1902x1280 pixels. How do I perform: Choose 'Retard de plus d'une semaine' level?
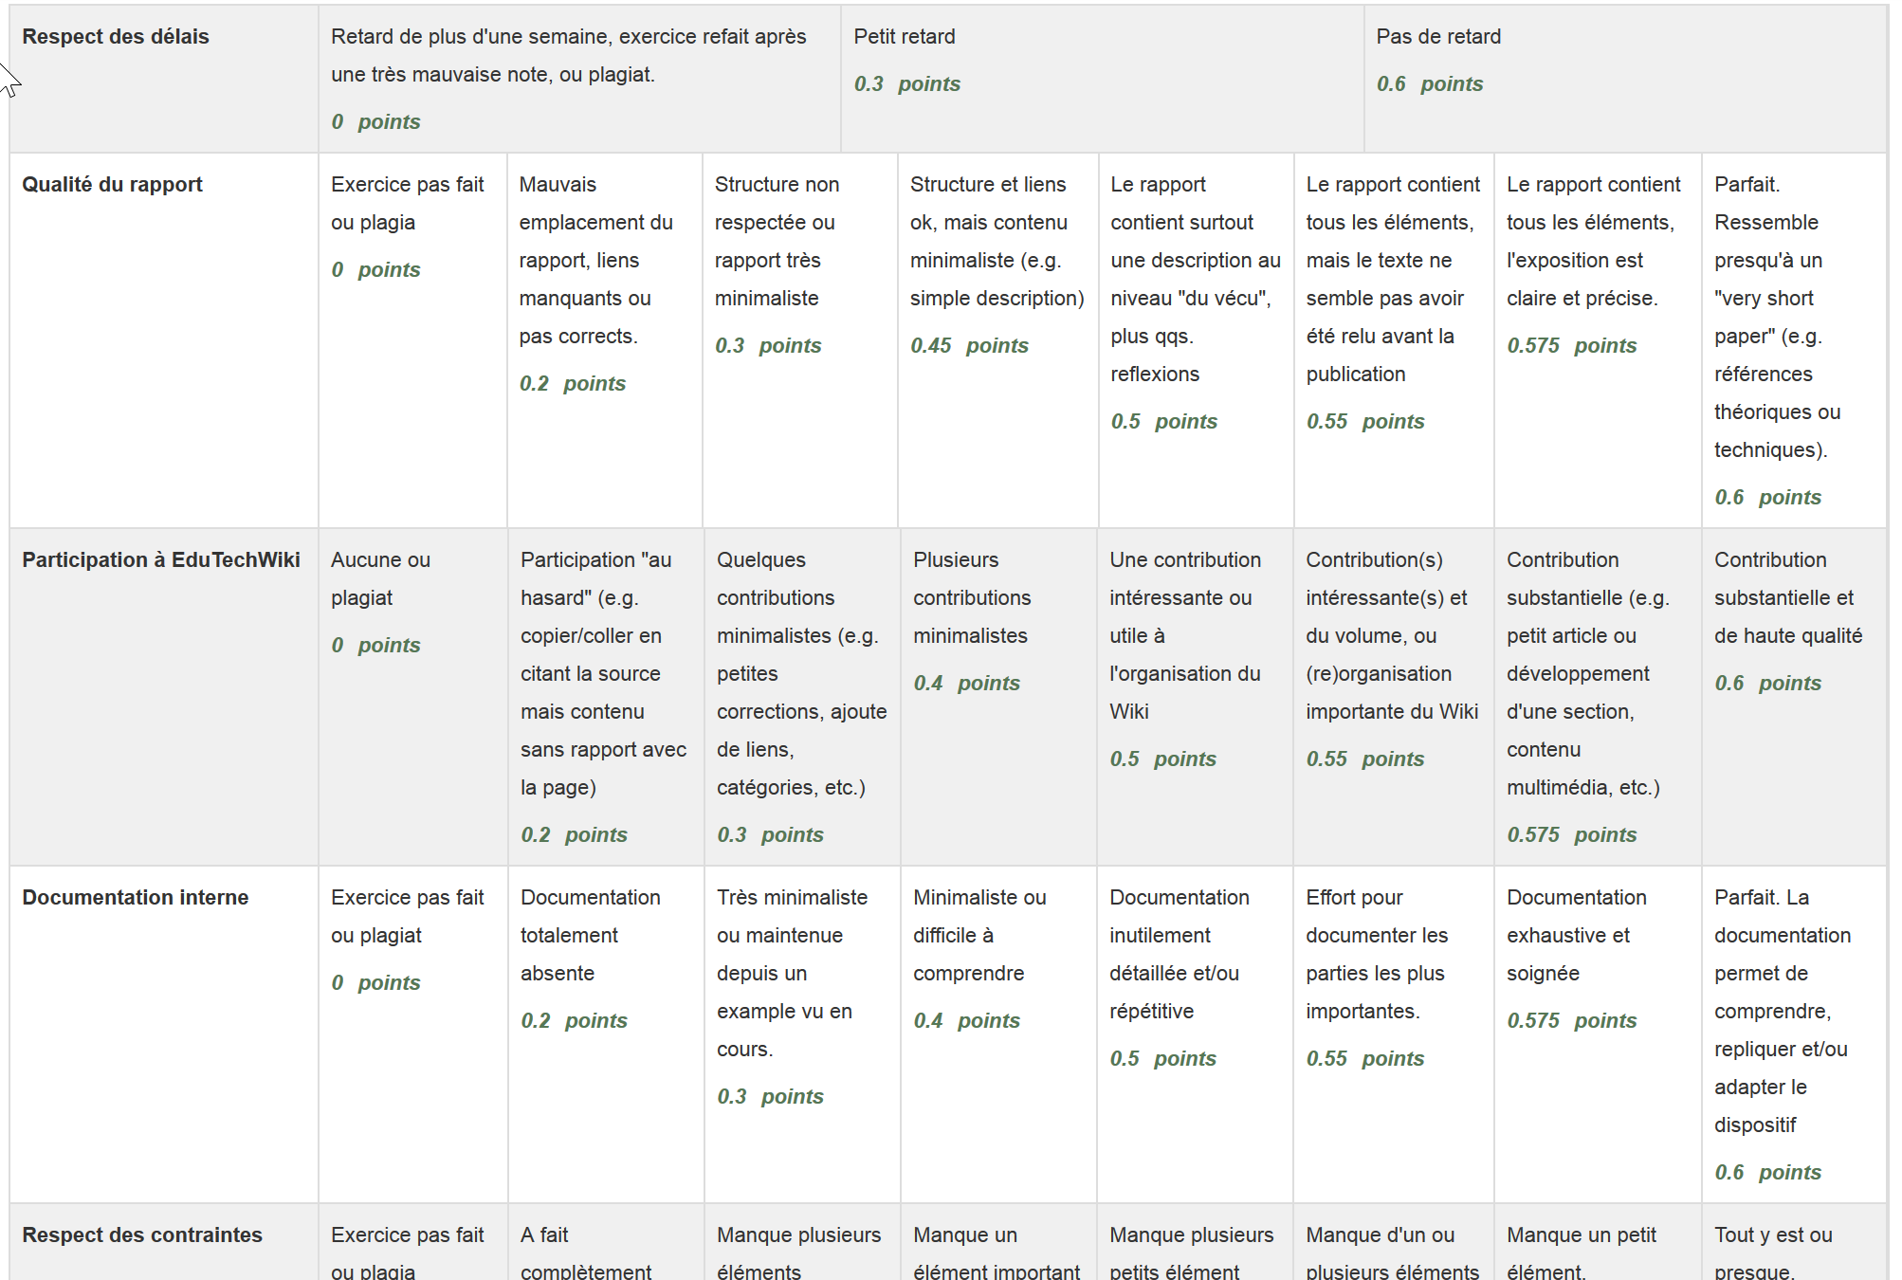579,79
